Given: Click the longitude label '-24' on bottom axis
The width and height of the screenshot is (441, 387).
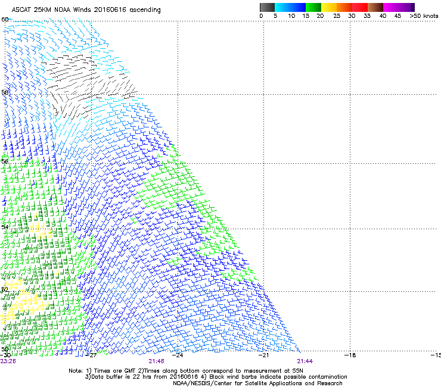Looking at the screenshot, I should pos(178,355).
